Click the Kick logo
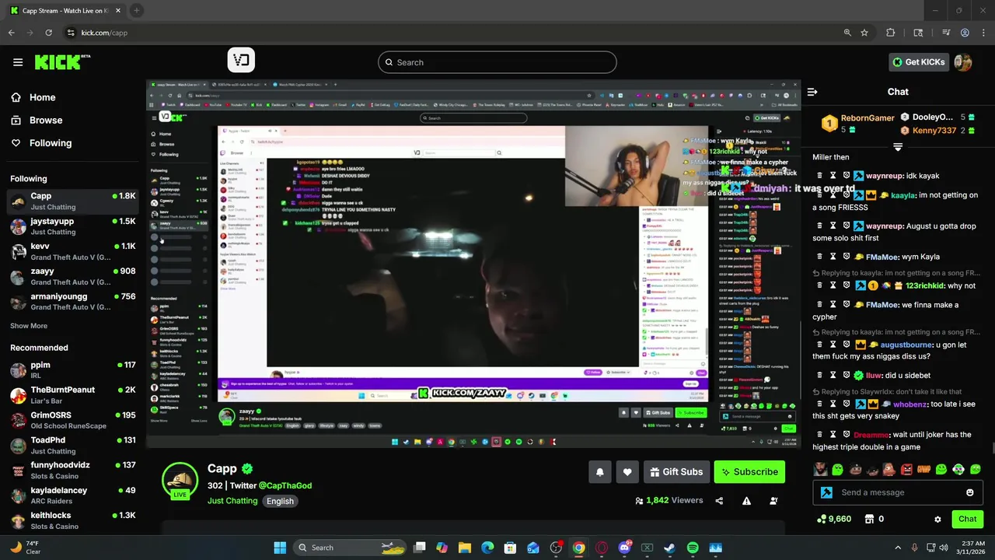 click(62, 62)
